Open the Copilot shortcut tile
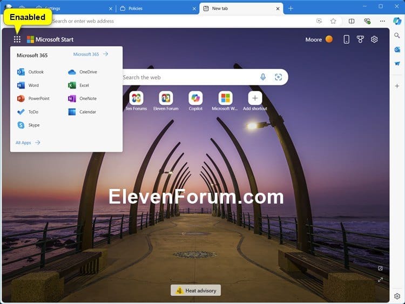 [195, 101]
